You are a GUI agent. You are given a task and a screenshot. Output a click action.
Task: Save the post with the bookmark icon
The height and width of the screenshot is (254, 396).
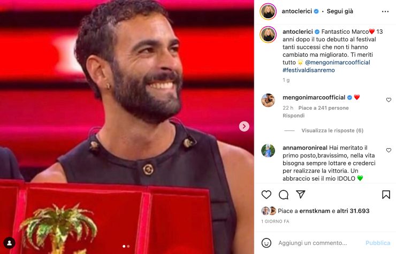[386, 195]
